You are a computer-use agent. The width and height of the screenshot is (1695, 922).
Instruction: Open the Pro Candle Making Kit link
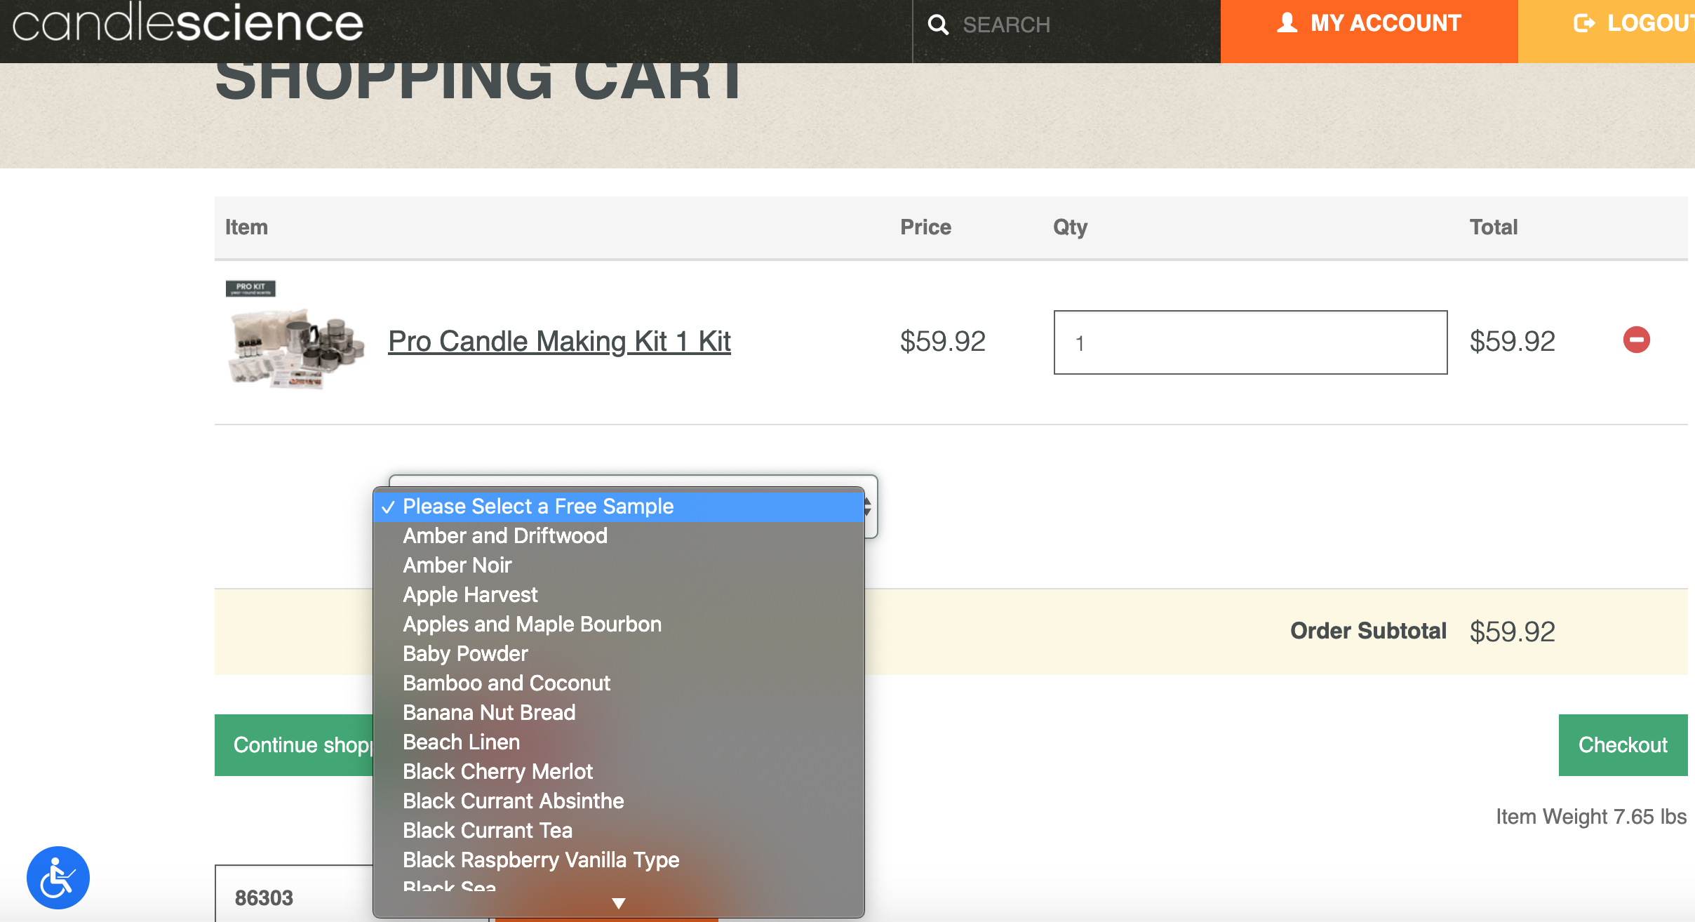tap(559, 342)
